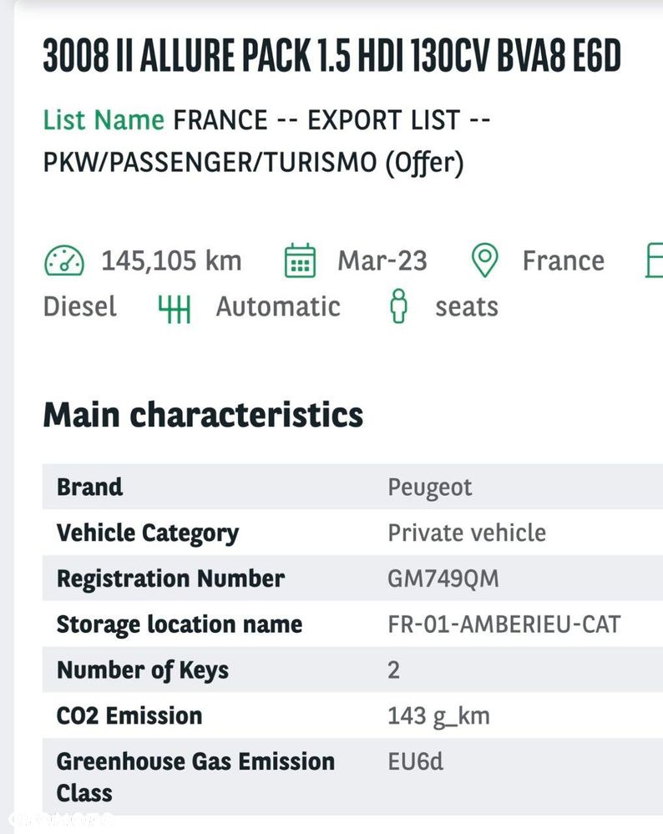The image size is (663, 834).
Task: Click the 145,105 km mileage value
Action: pos(171,261)
